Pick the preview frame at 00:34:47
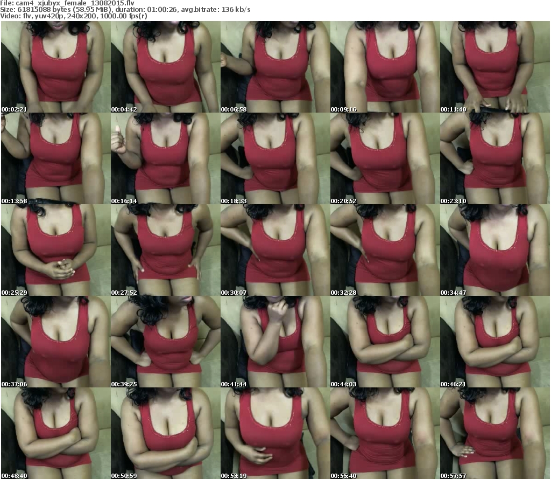 click(x=495, y=250)
